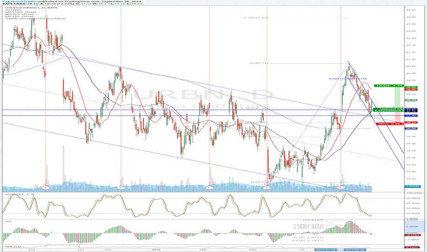427x252 pixels.
Task: Select the MA (50, close) indicator legend
Action: [20, 14]
